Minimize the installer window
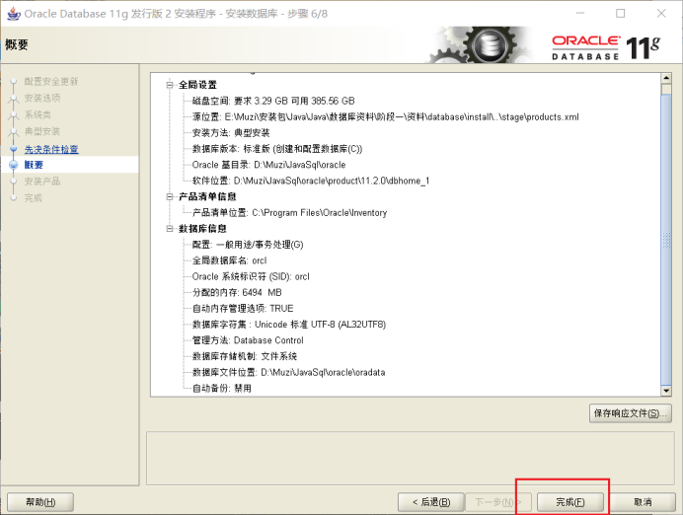The image size is (683, 515). [x=580, y=14]
